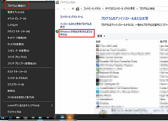
Task: Expand chevron after コントロール パネル breadcrumb
Action: 103,9
